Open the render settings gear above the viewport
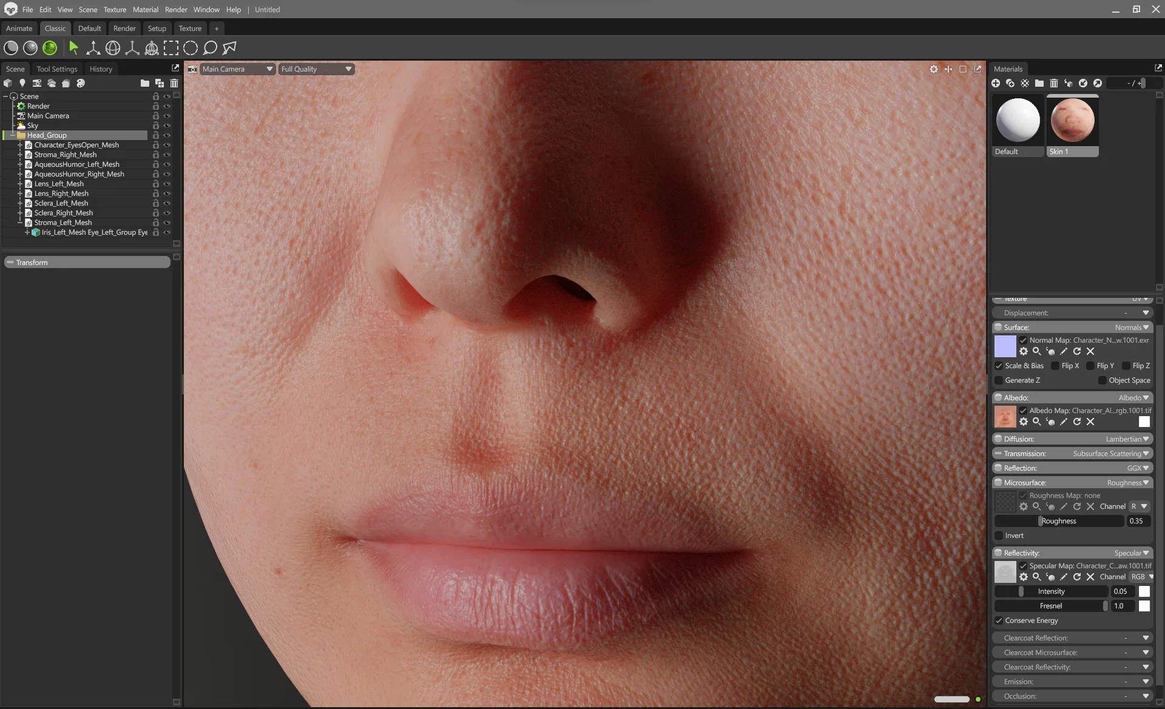 [x=934, y=69]
